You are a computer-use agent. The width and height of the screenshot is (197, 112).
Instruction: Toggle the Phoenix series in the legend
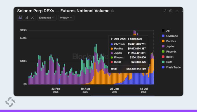[169, 52]
